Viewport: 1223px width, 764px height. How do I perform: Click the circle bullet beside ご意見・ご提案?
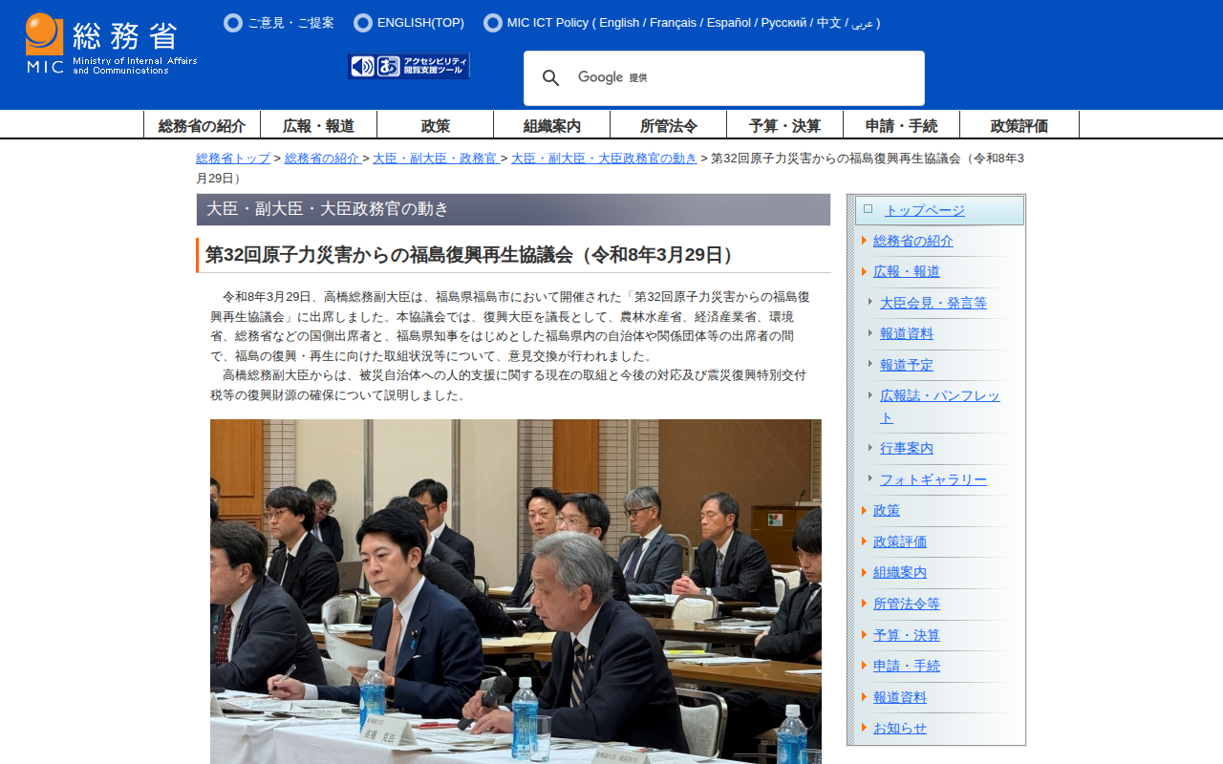[233, 23]
